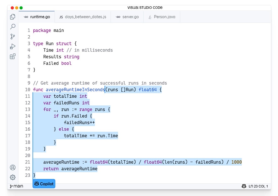Click line number 21 in gutter
The width and height of the screenshot is (278, 196).
tap(28, 162)
